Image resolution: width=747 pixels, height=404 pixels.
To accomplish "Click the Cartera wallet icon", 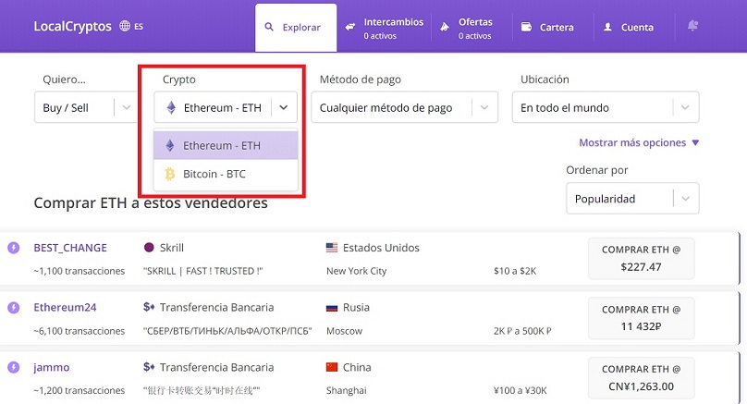I will 526,27.
